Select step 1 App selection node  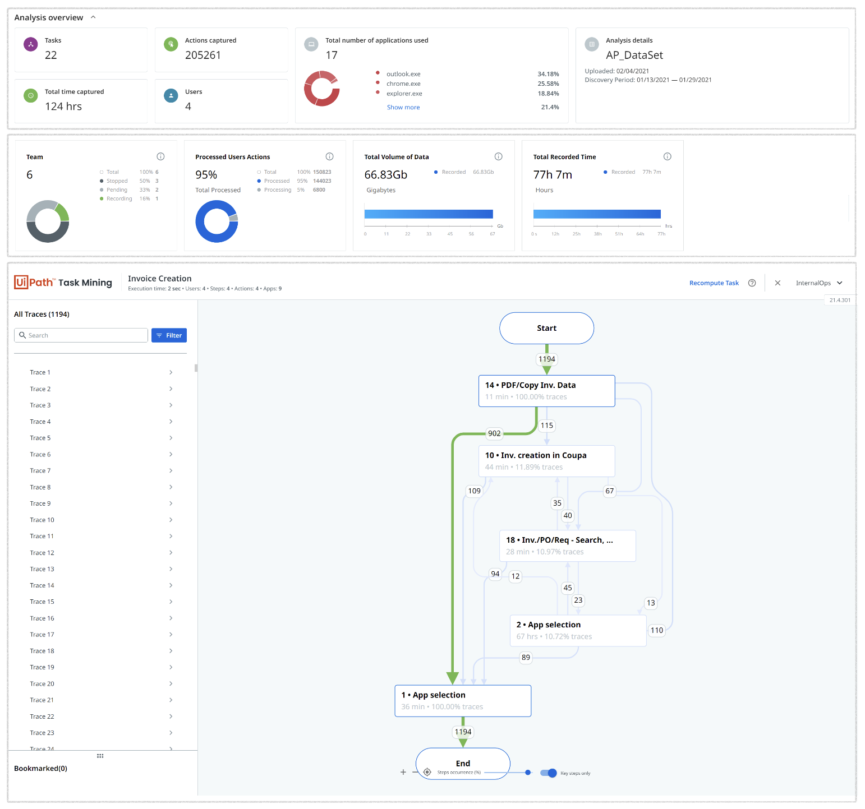463,701
